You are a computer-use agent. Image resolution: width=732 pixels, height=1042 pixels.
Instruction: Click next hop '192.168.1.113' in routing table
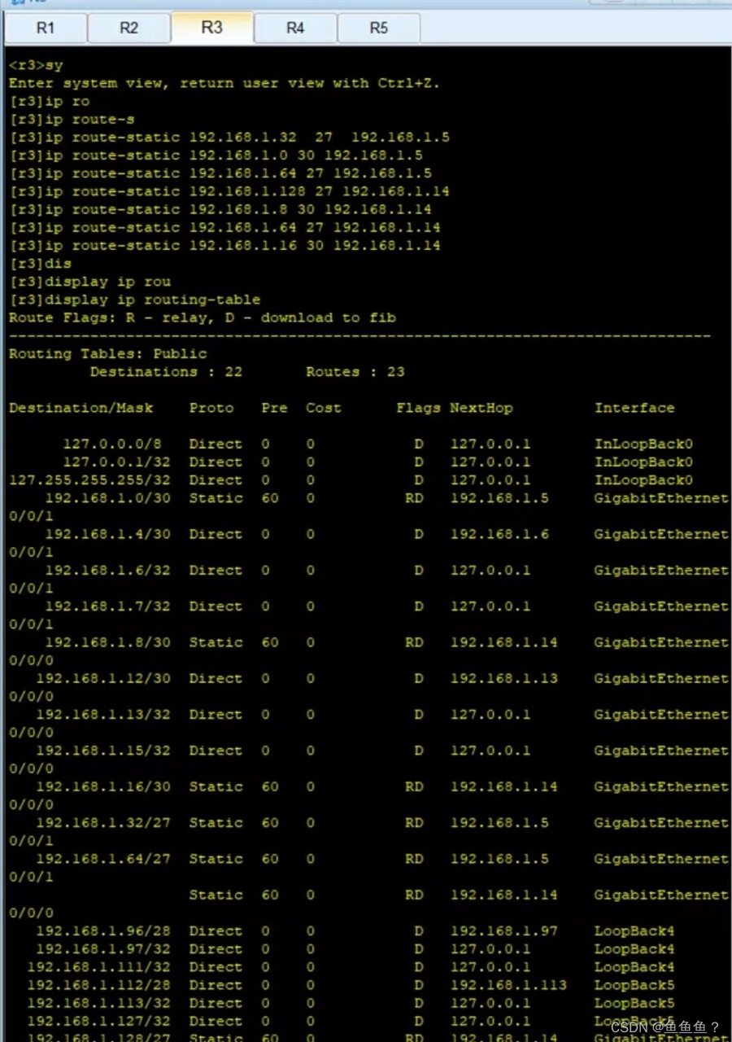point(508,984)
